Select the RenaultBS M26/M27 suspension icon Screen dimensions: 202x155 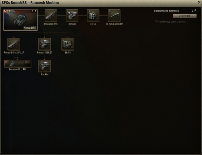point(14,44)
